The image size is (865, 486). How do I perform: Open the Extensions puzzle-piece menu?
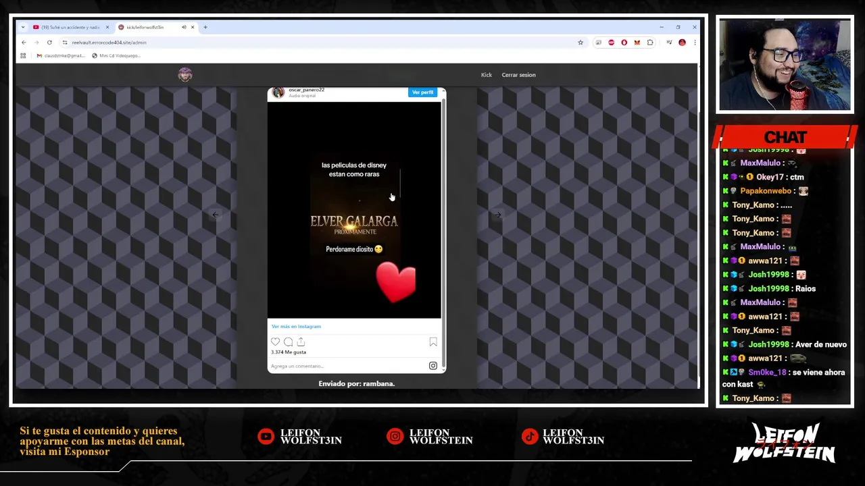[650, 43]
